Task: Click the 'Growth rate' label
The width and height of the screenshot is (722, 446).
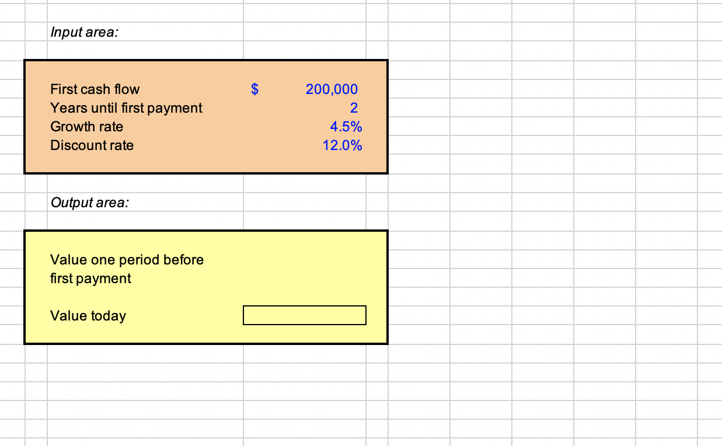Action: click(87, 127)
